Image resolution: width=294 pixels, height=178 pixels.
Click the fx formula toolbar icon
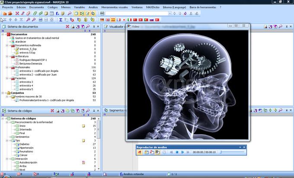(x=58, y=13)
